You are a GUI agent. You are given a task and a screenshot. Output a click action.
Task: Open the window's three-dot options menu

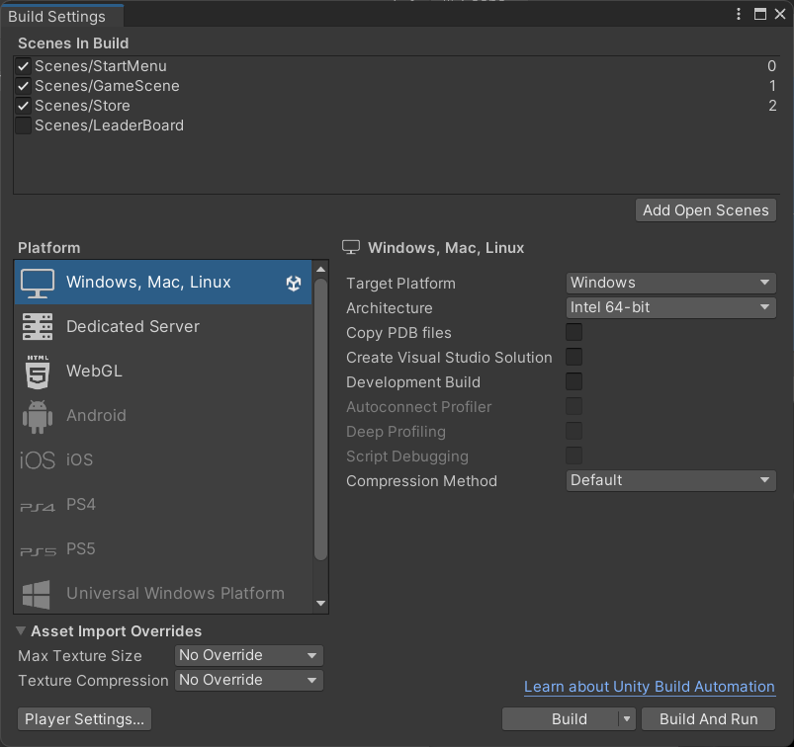click(739, 14)
